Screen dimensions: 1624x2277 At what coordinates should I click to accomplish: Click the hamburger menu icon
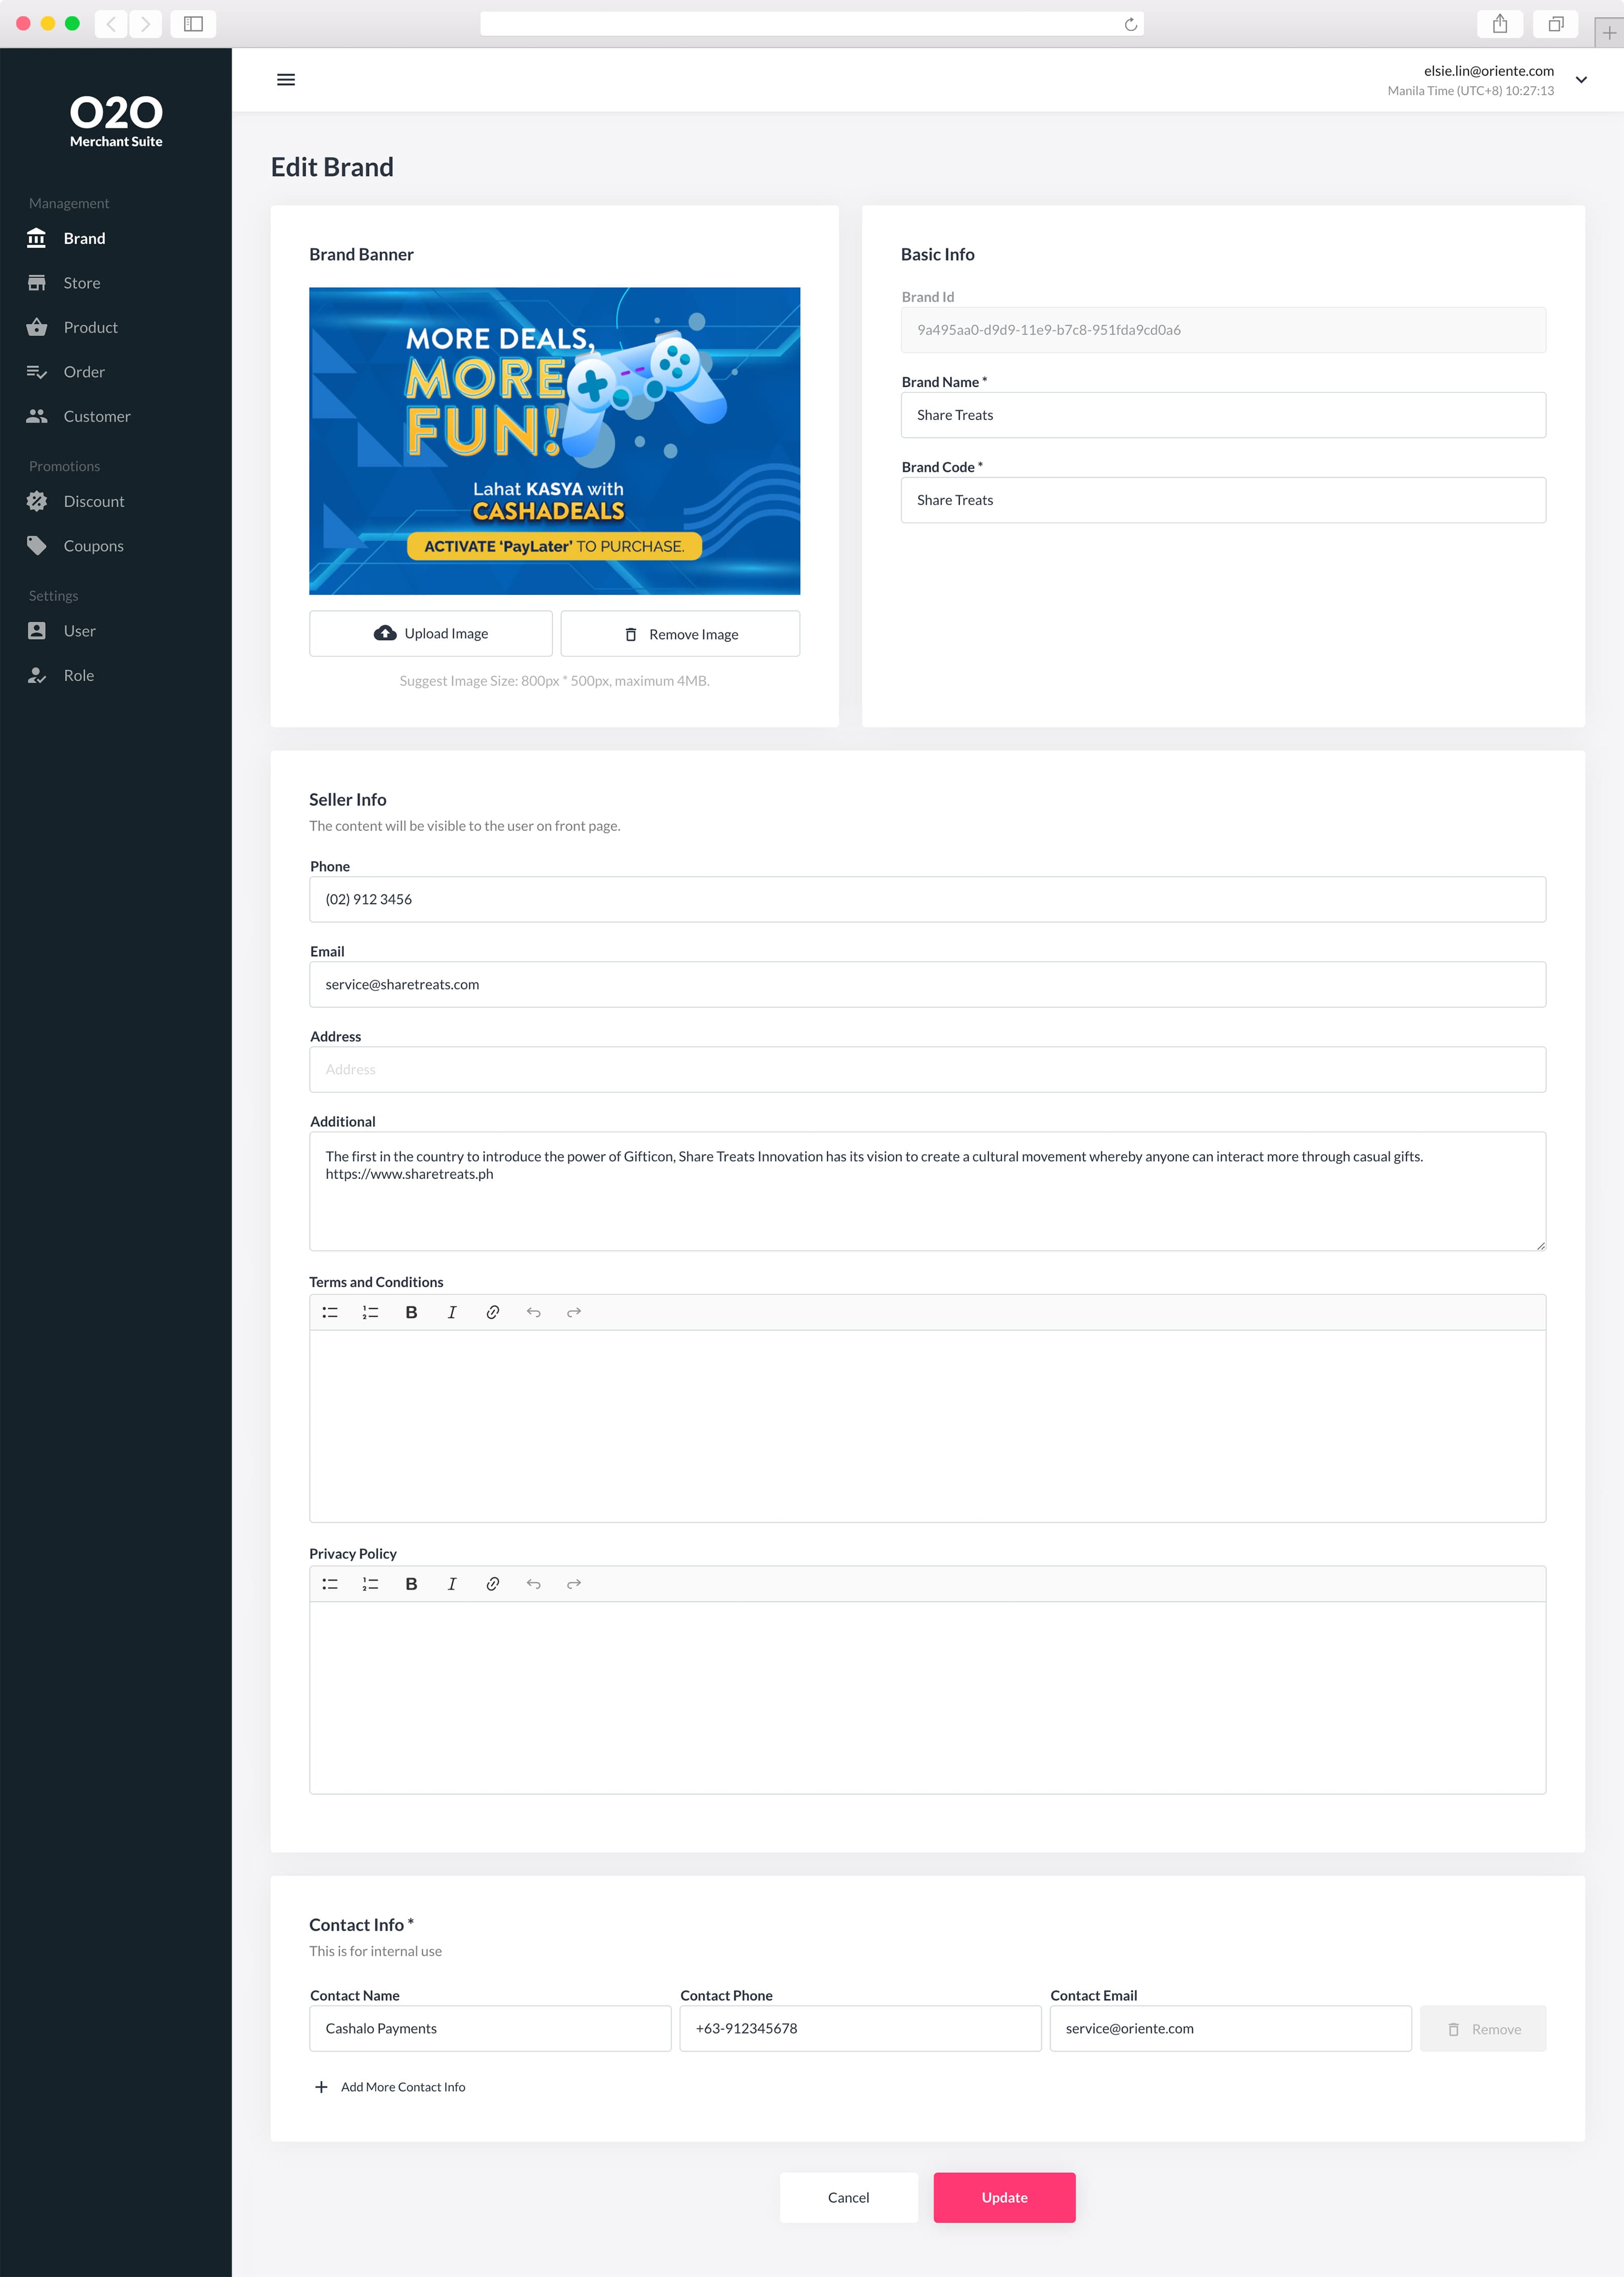pos(285,80)
